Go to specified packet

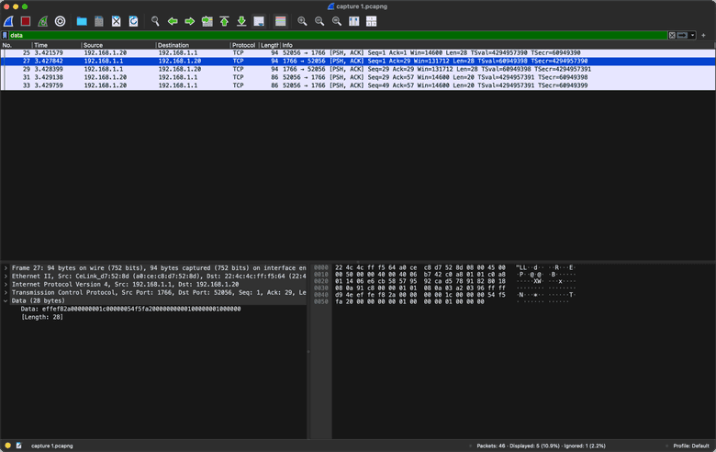click(x=207, y=21)
